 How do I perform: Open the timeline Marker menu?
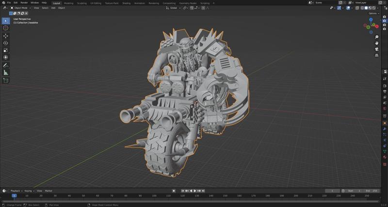coord(48,191)
